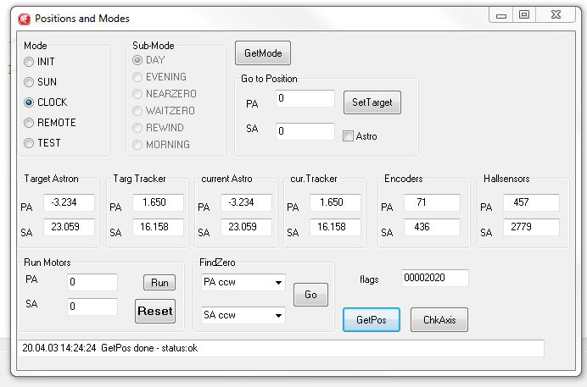Switch mode to TEST
The height and width of the screenshot is (387, 587).
point(29,143)
